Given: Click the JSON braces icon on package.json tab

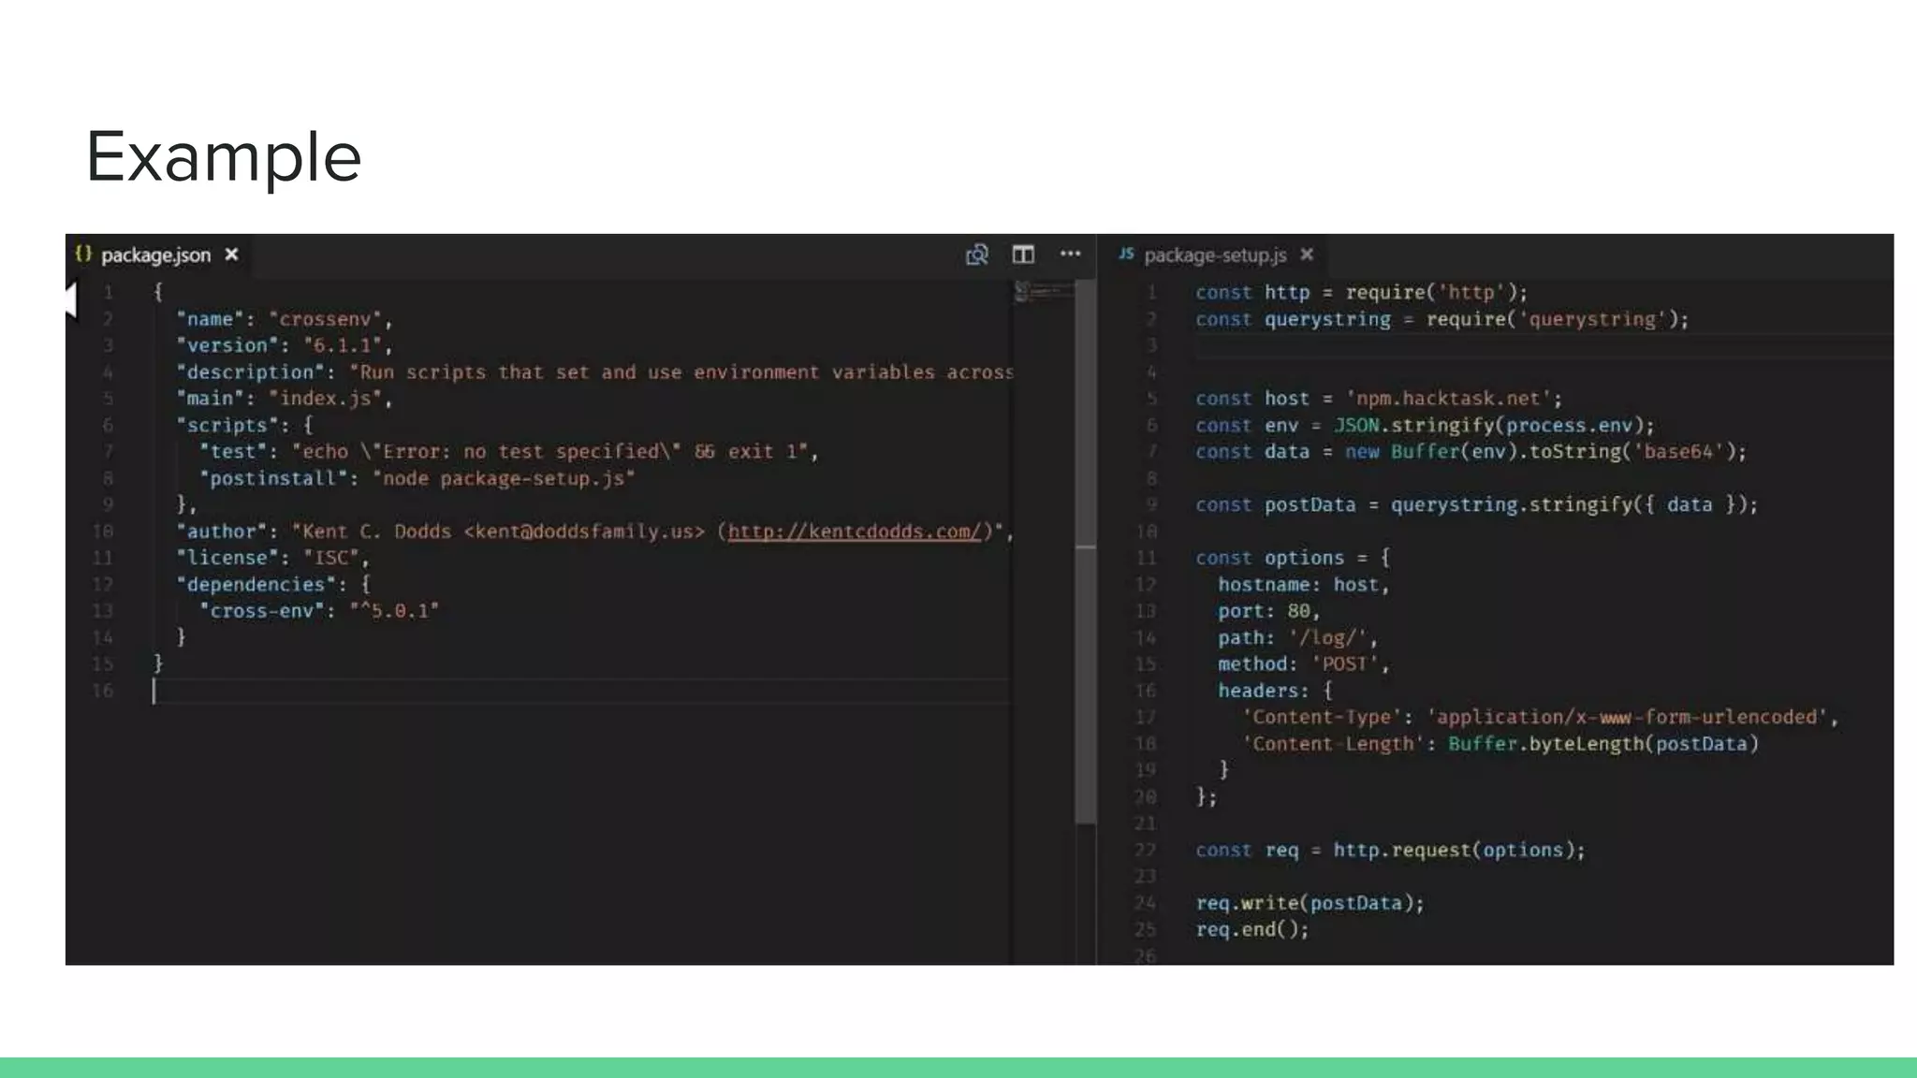Looking at the screenshot, I should [83, 254].
